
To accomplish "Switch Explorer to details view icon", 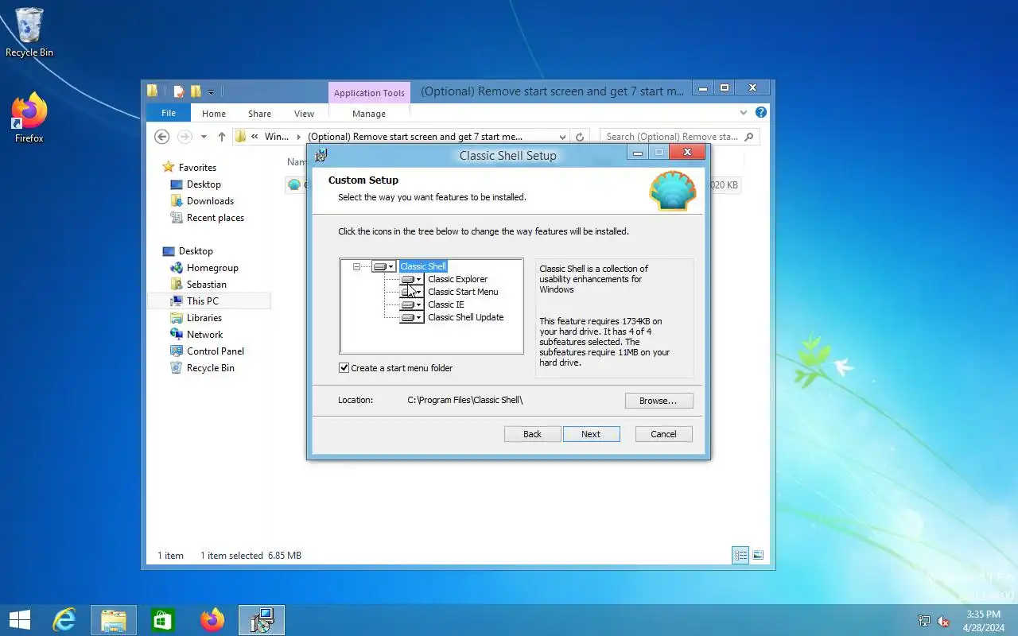I will click(741, 556).
